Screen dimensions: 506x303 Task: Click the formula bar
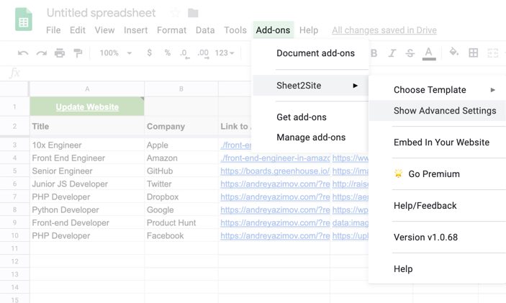click(135, 73)
